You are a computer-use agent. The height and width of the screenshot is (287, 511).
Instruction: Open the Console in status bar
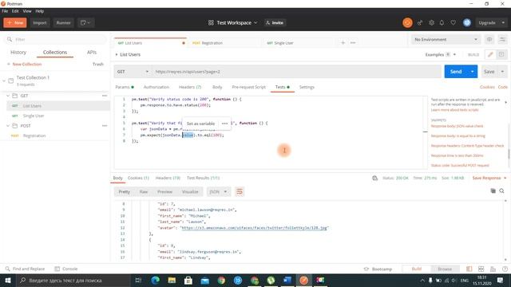66,269
